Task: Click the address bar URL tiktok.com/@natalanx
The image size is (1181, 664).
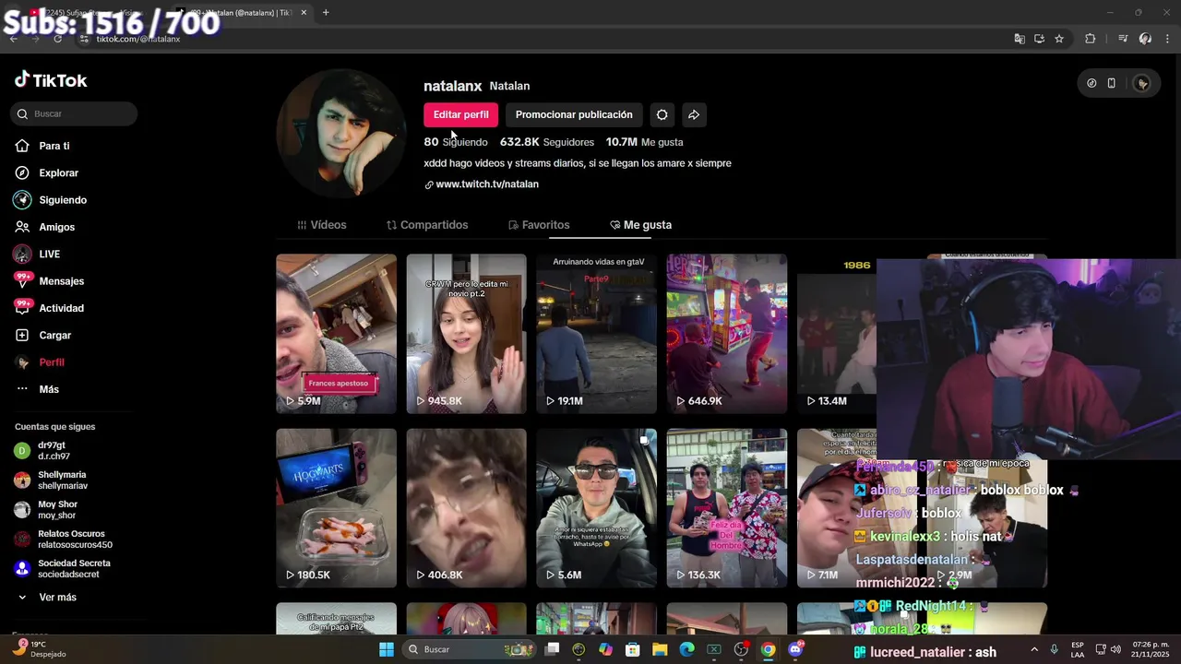Action: tap(138, 39)
